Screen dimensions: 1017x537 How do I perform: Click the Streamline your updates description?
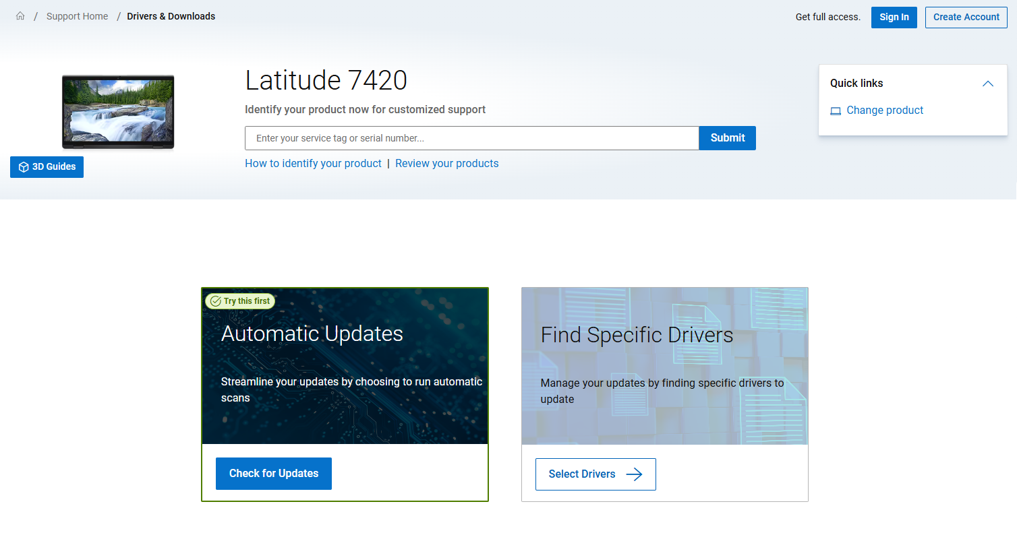click(352, 389)
